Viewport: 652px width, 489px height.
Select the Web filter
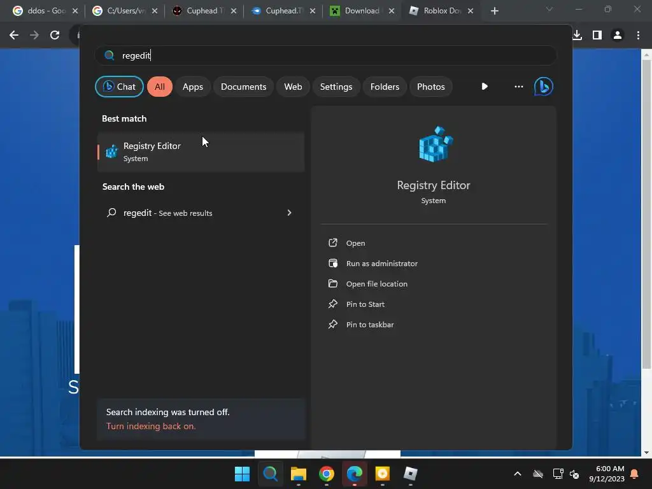click(293, 87)
